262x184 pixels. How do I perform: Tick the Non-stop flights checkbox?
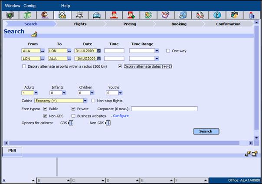coord(93,101)
